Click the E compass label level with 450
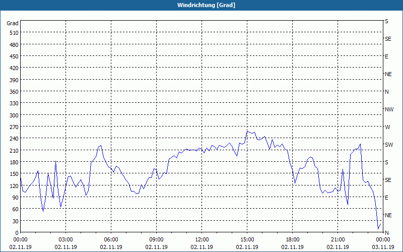Image resolution: width=403 pixels, height=252 pixels. click(386, 56)
